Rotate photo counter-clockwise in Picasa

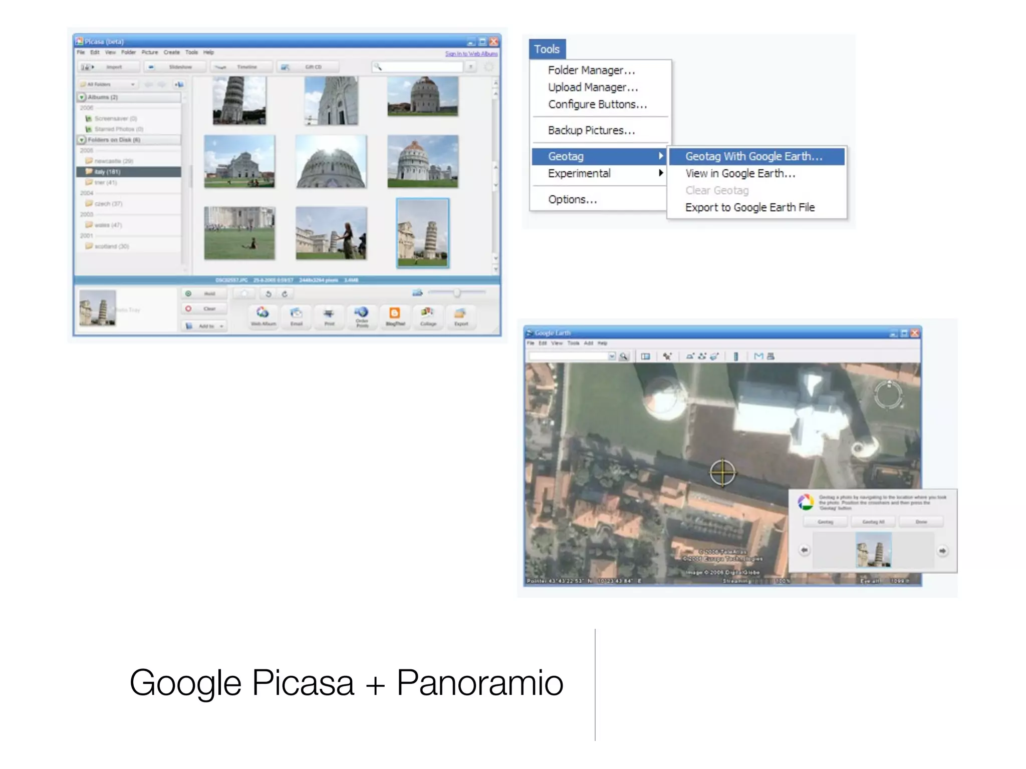pos(268,294)
